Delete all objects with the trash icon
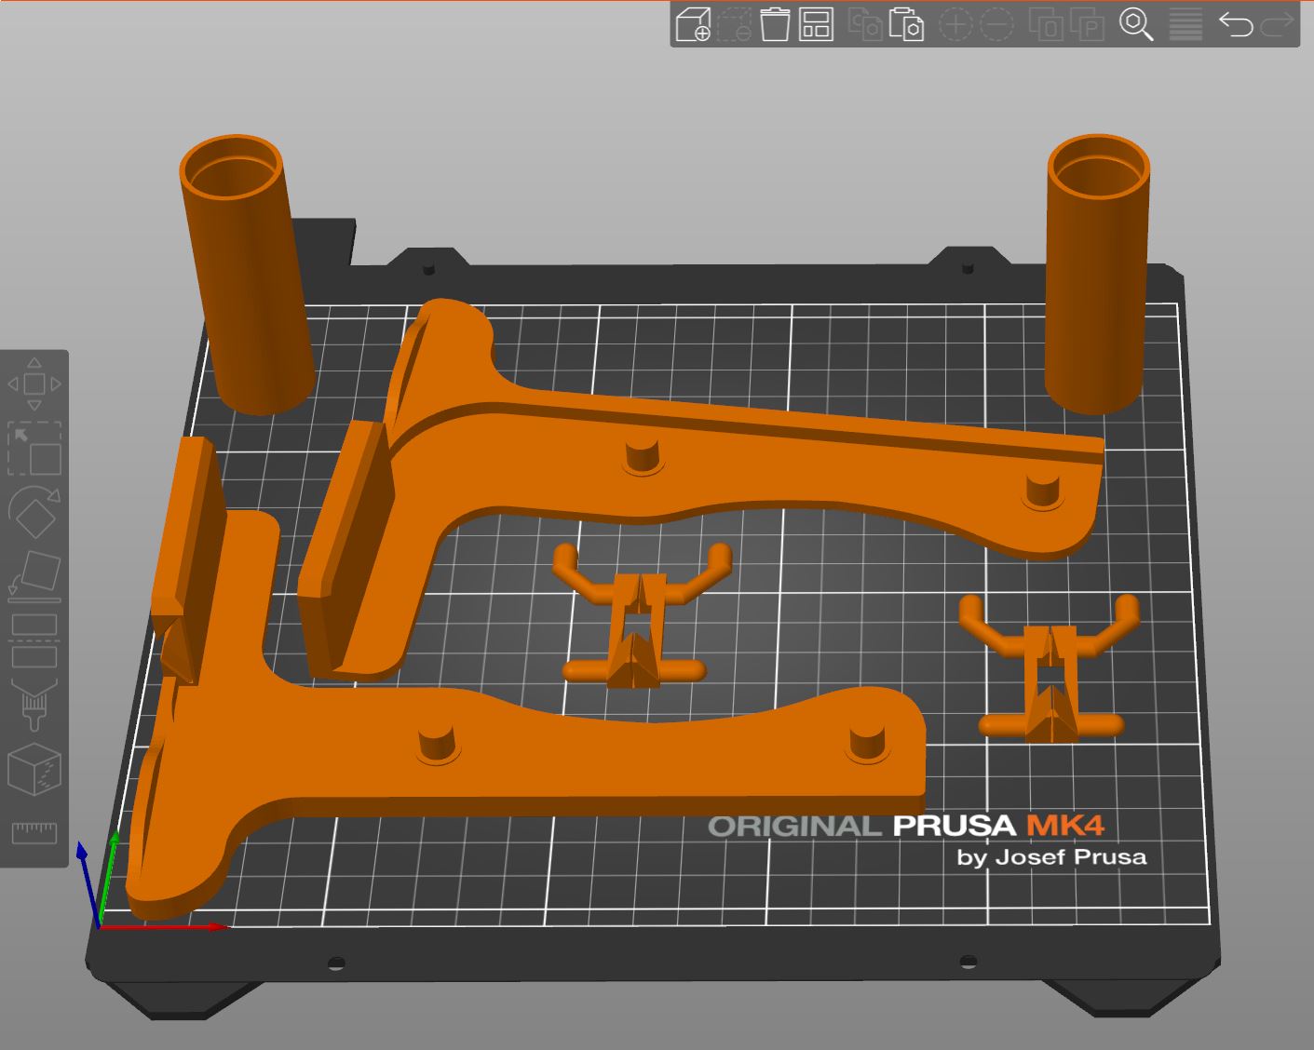Viewport: 1314px width, 1050px height. (776, 28)
